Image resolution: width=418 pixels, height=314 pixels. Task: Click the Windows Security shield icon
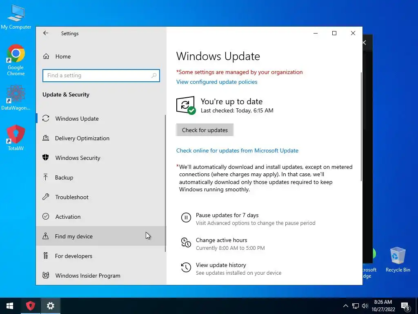tap(46, 157)
